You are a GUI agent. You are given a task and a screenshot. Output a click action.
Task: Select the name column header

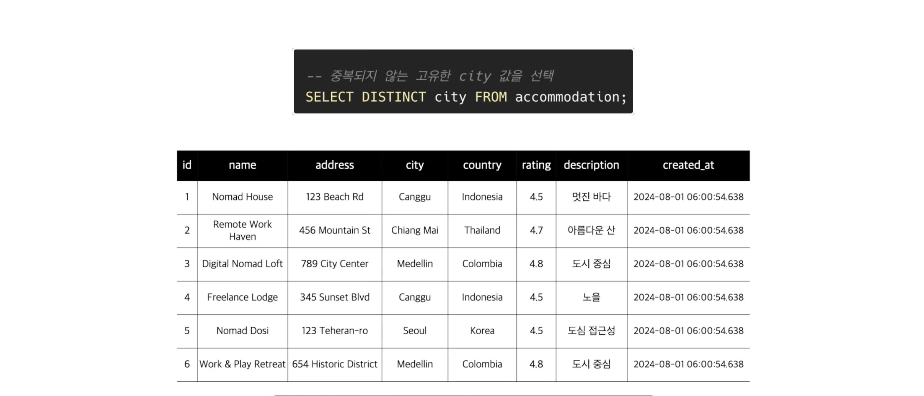(x=242, y=165)
